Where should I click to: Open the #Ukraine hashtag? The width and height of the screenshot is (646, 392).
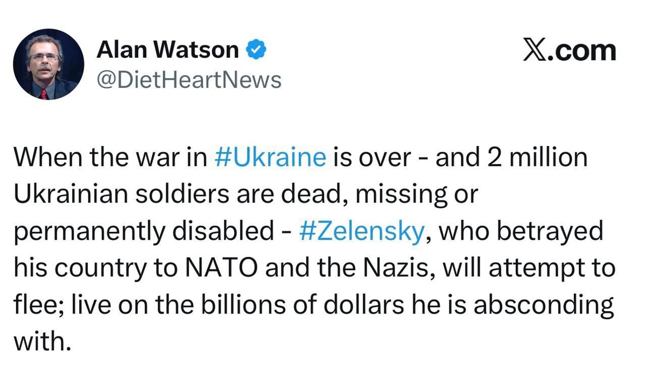pyautogui.click(x=269, y=157)
